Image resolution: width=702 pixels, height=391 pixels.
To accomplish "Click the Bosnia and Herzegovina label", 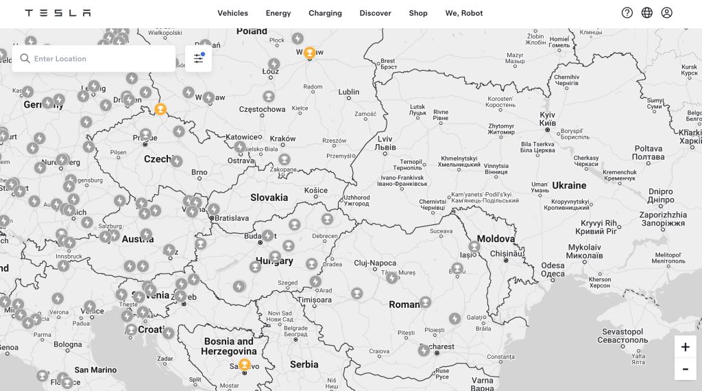I will (229, 346).
